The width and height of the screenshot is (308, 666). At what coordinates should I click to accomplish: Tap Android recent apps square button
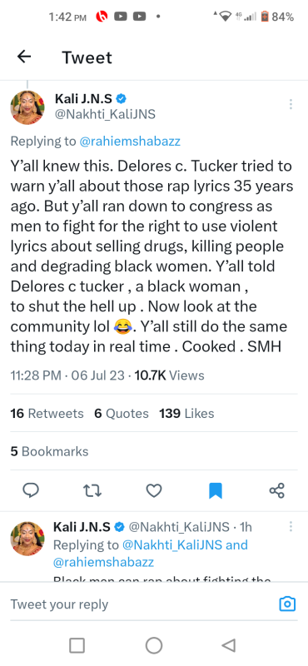(x=77, y=646)
